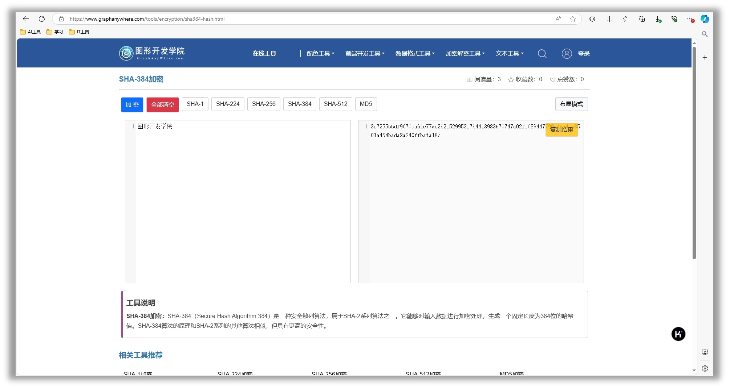Open browser essentials heart icon
The image size is (730, 388).
coord(674,19)
